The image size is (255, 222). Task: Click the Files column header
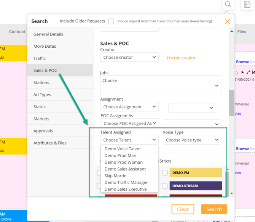tap(242, 32)
